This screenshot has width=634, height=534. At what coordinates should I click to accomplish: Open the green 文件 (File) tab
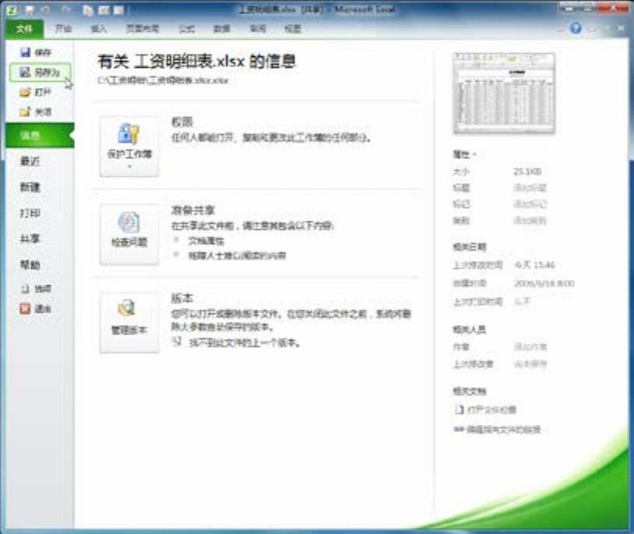pos(24,29)
